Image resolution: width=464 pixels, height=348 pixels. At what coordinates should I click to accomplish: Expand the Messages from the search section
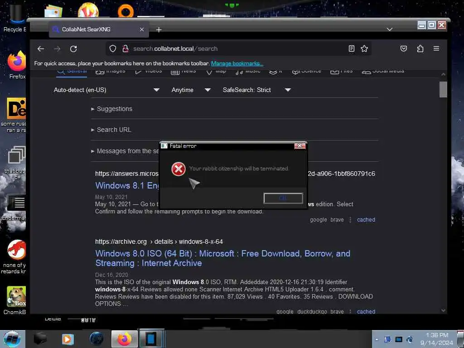pos(125,151)
